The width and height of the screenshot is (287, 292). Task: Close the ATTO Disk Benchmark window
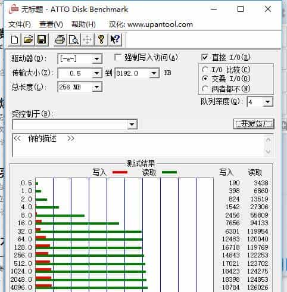pyautogui.click(x=268, y=9)
